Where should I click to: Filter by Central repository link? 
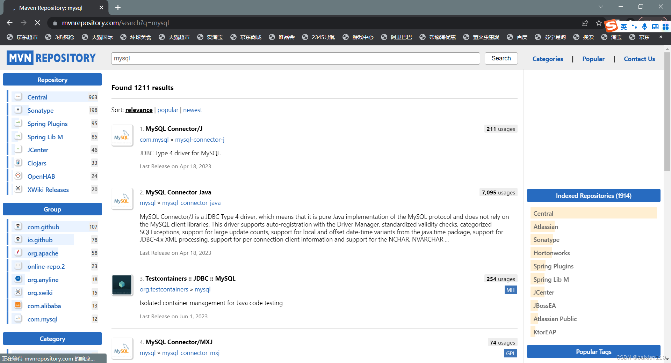click(x=37, y=97)
